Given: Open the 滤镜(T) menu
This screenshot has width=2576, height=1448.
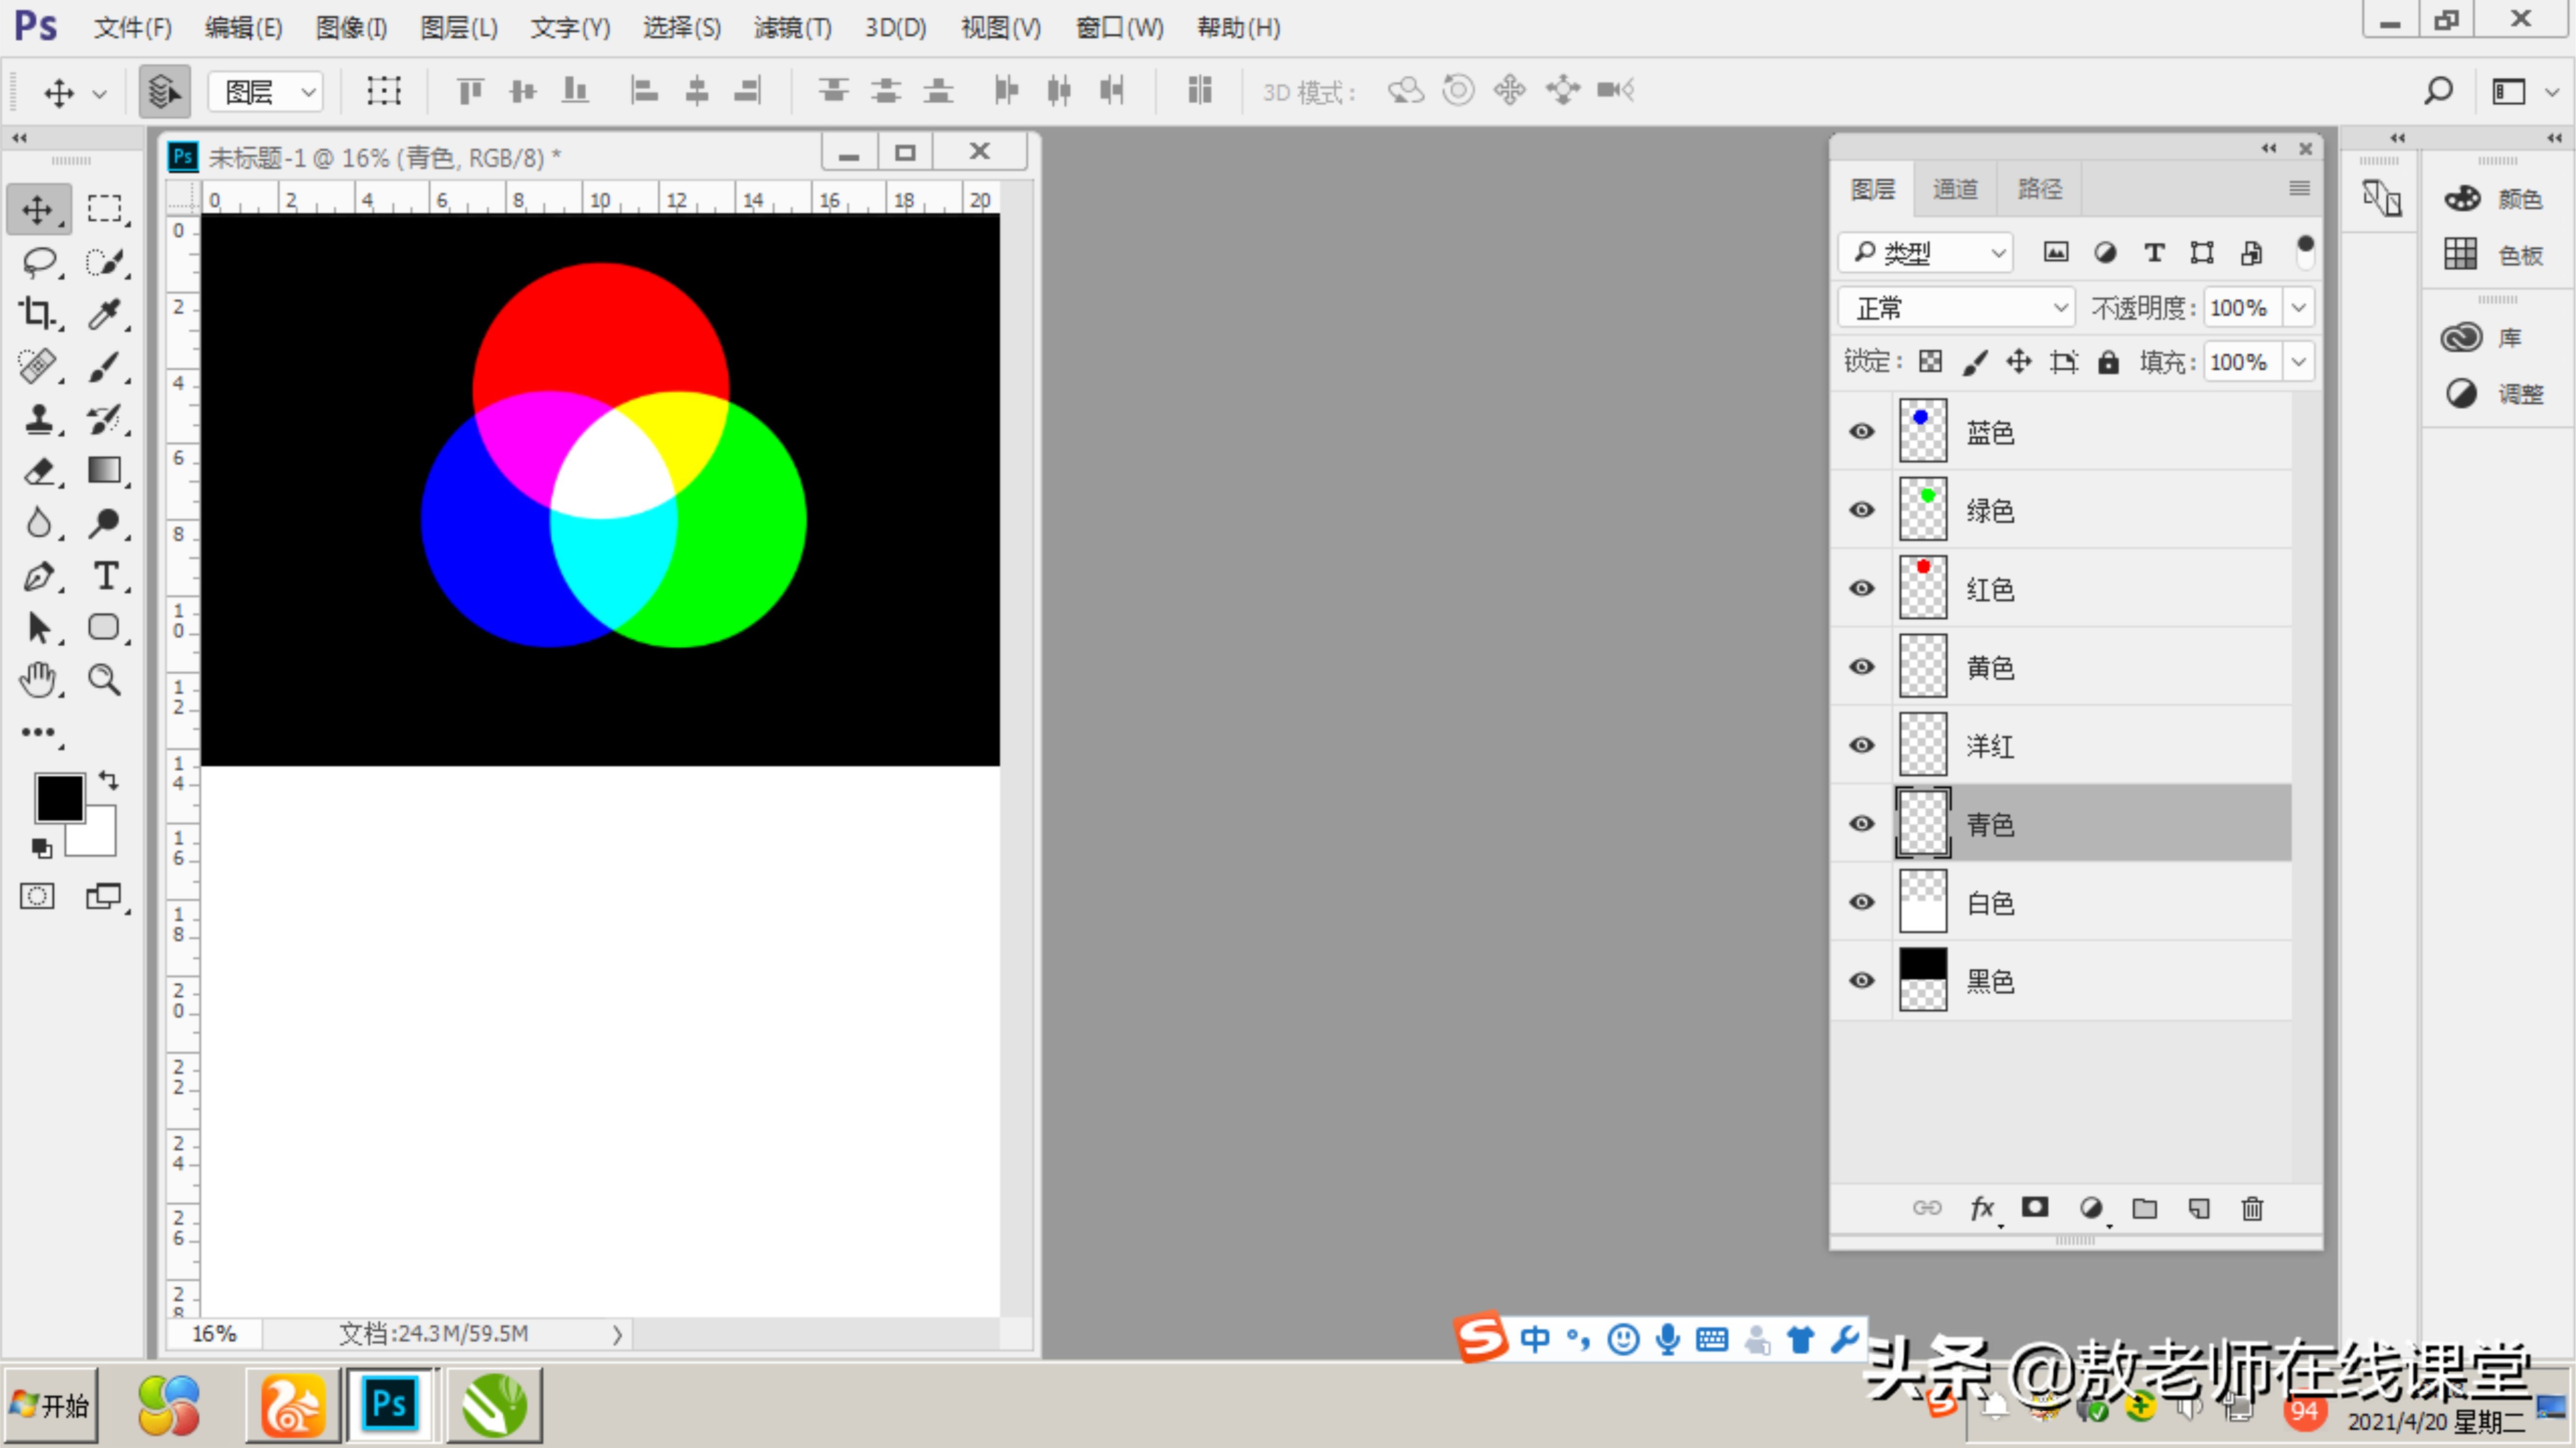Looking at the screenshot, I should pyautogui.click(x=792, y=28).
